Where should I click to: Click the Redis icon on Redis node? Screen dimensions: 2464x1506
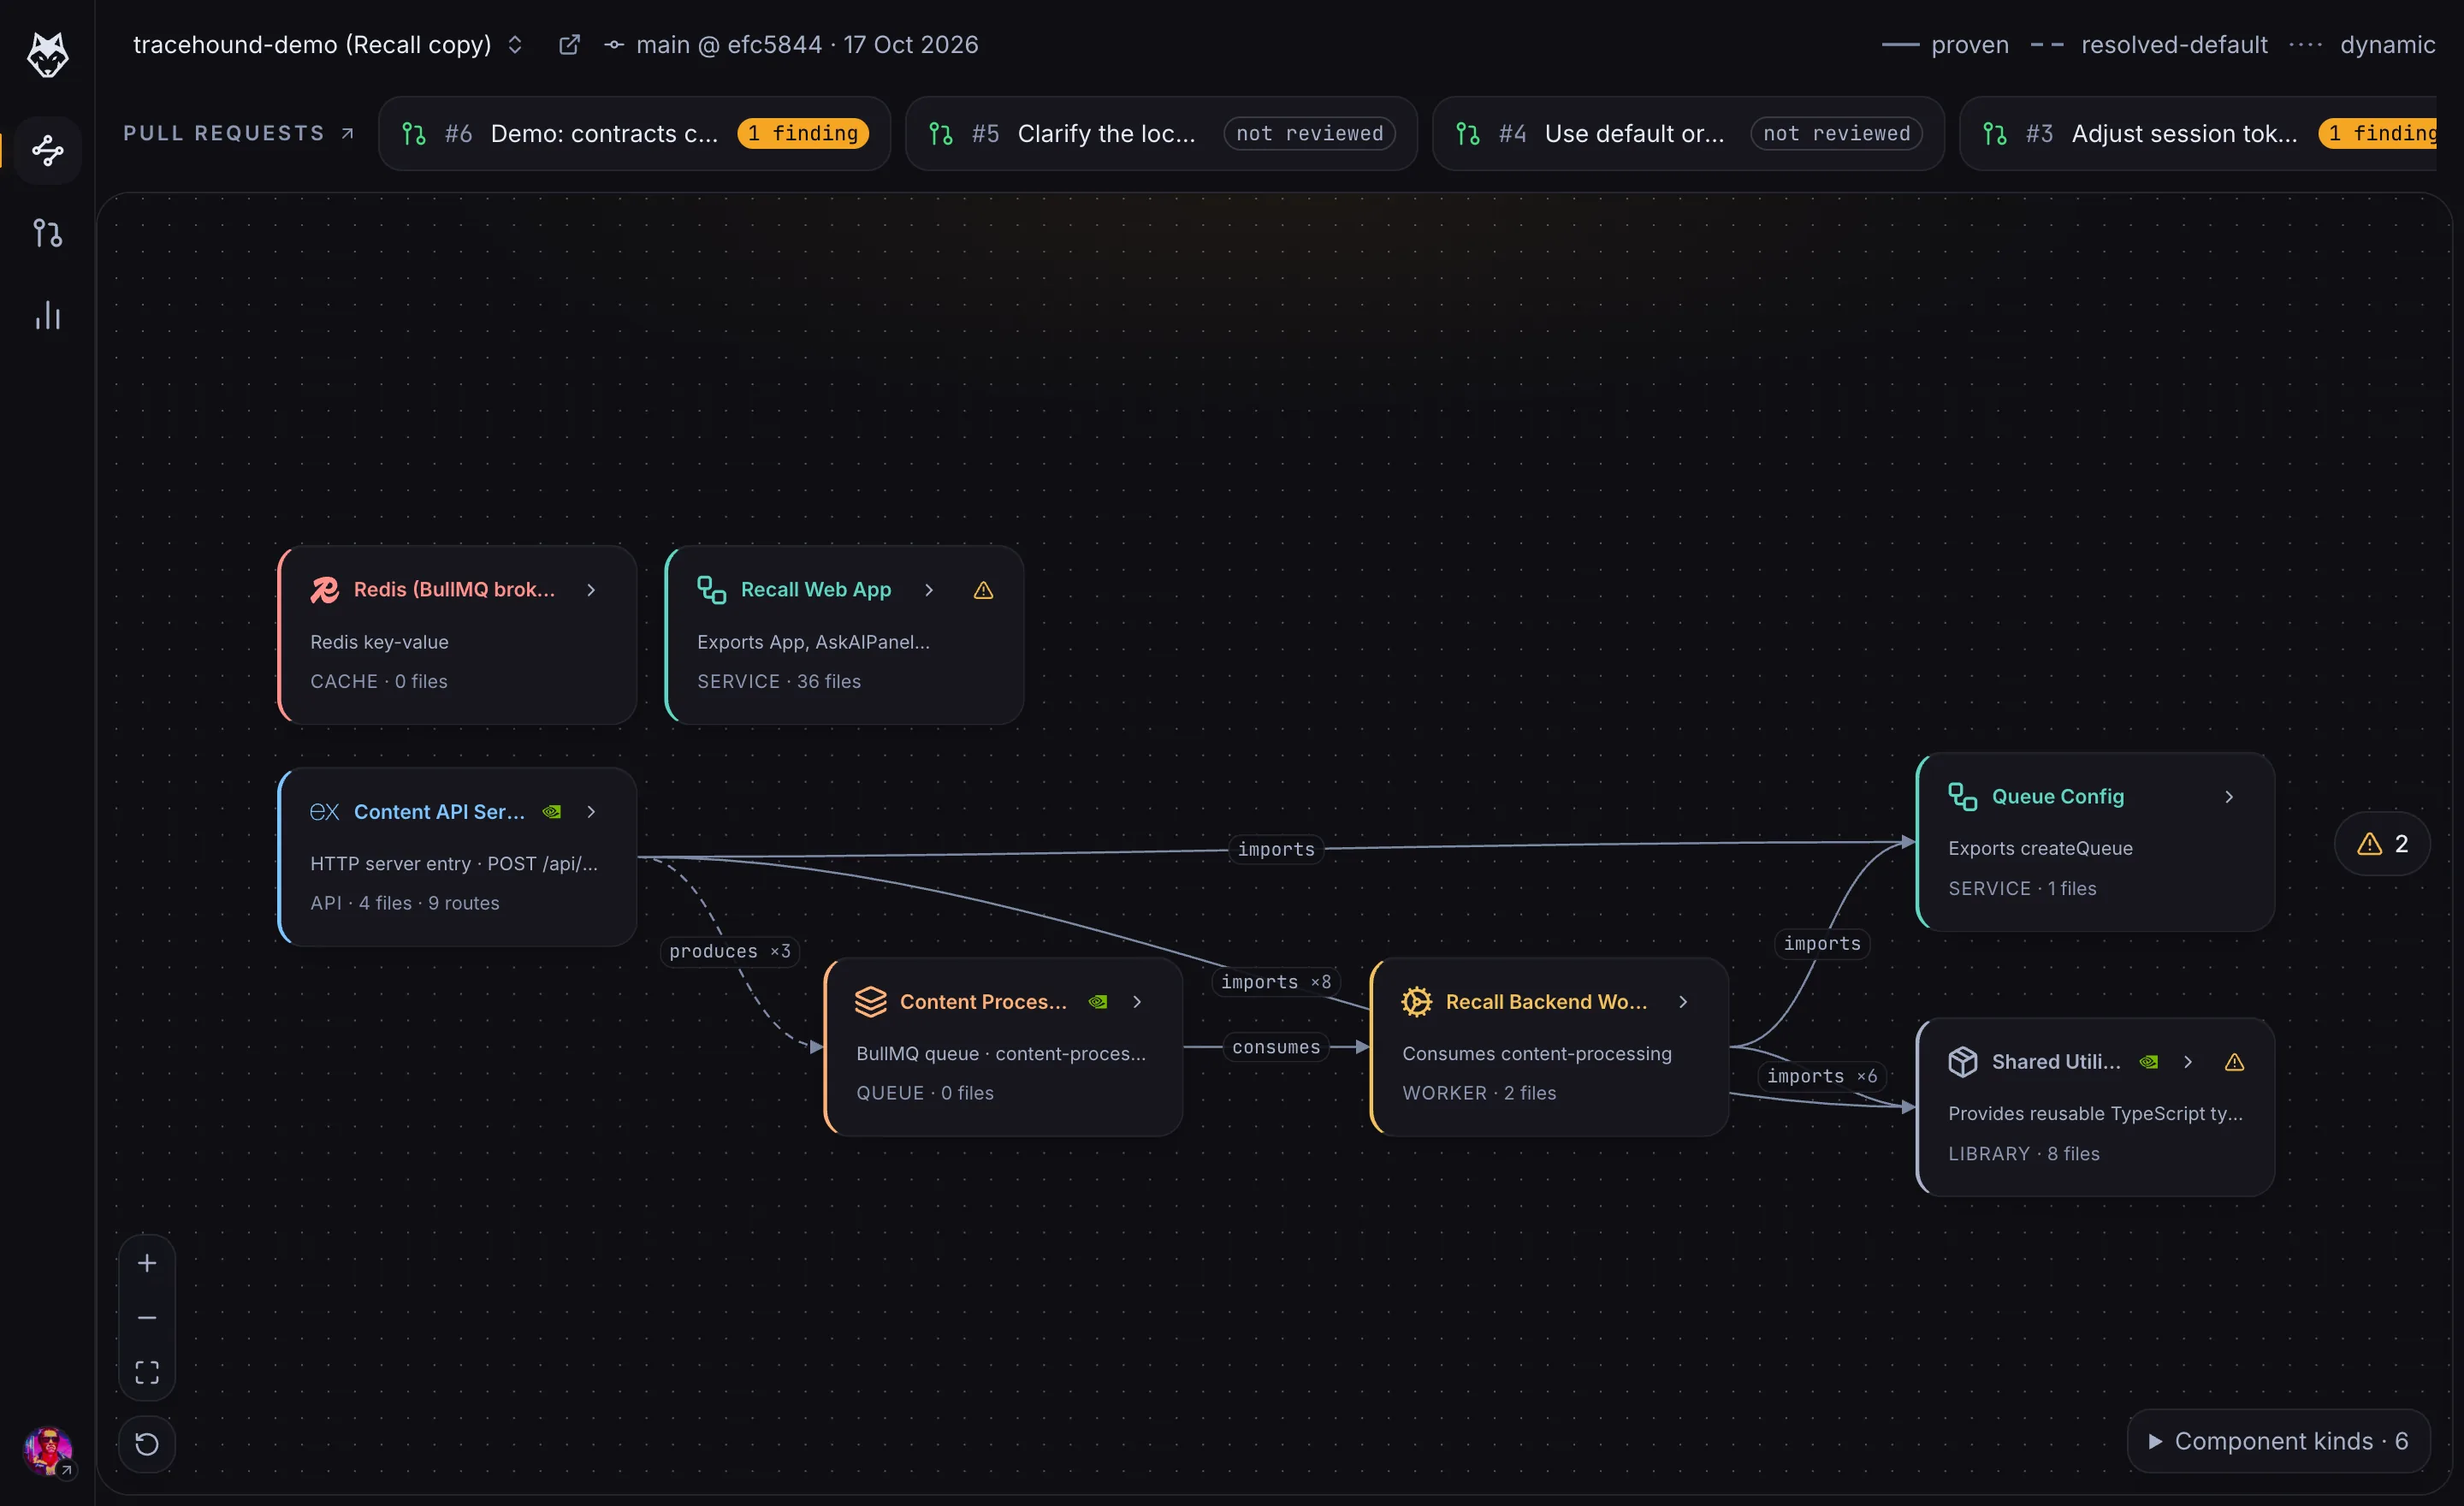coord(324,590)
